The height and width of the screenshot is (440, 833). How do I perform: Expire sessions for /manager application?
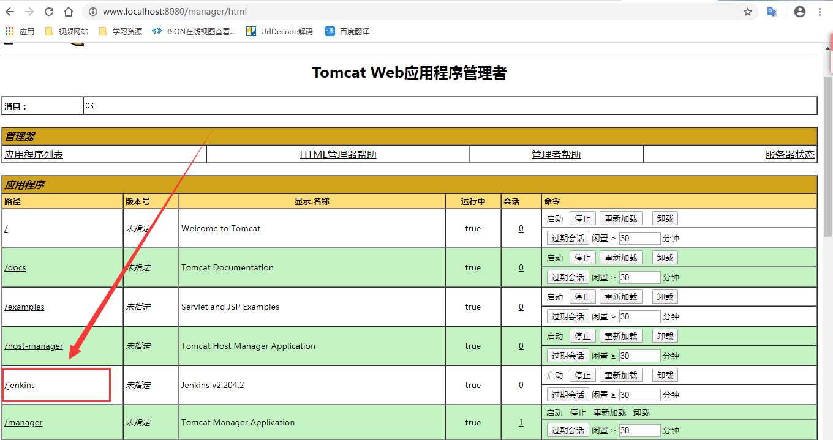click(x=568, y=430)
